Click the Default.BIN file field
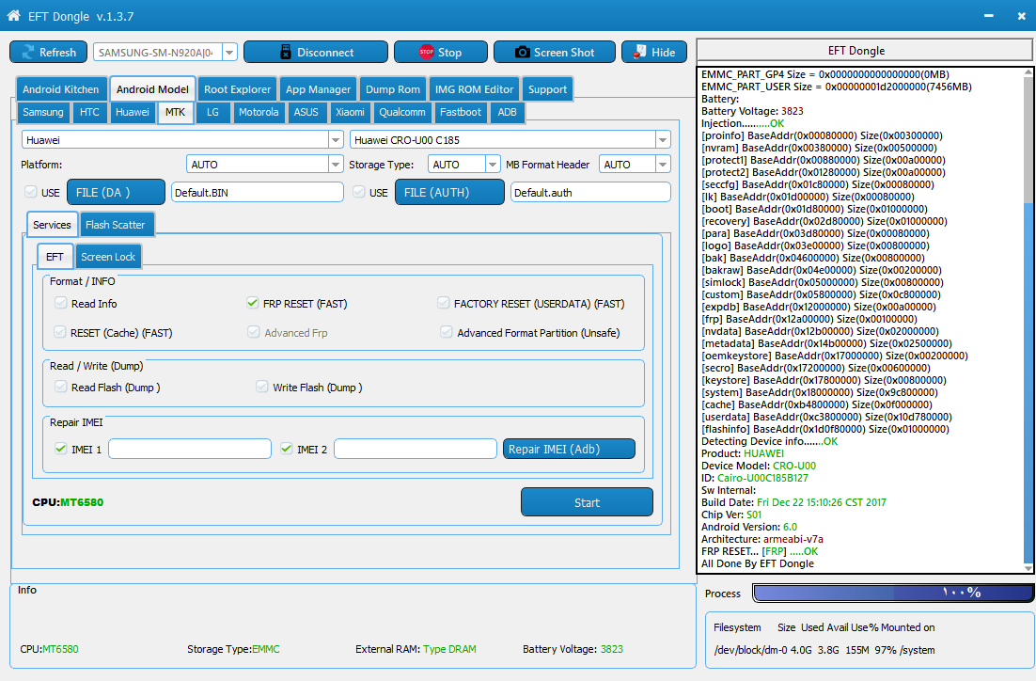 257,193
